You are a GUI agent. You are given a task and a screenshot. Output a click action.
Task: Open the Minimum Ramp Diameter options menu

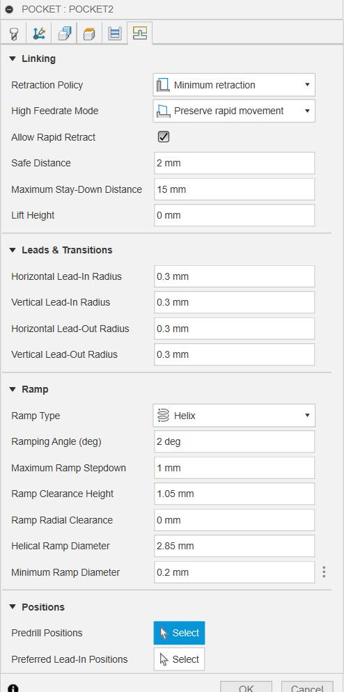324,572
